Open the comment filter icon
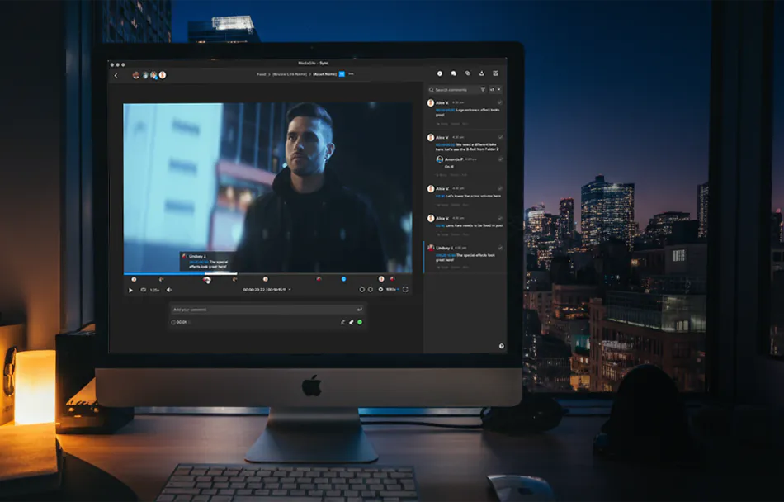 tap(482, 89)
